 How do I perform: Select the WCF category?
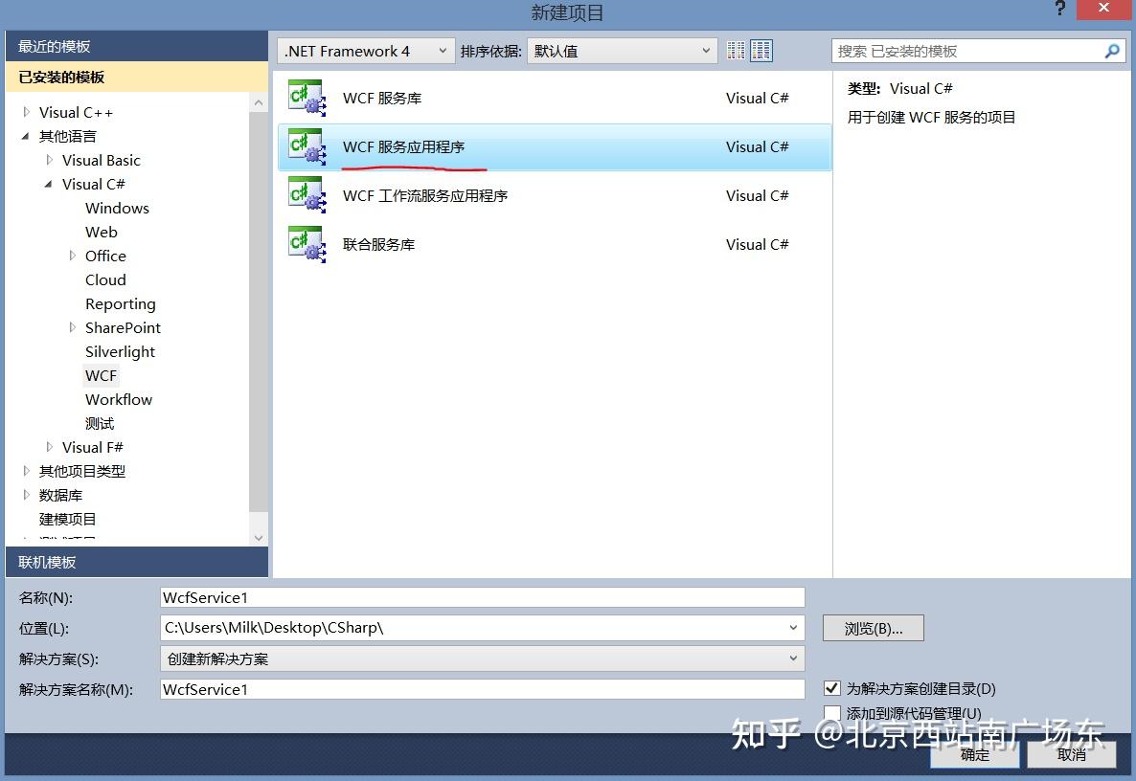pos(101,375)
